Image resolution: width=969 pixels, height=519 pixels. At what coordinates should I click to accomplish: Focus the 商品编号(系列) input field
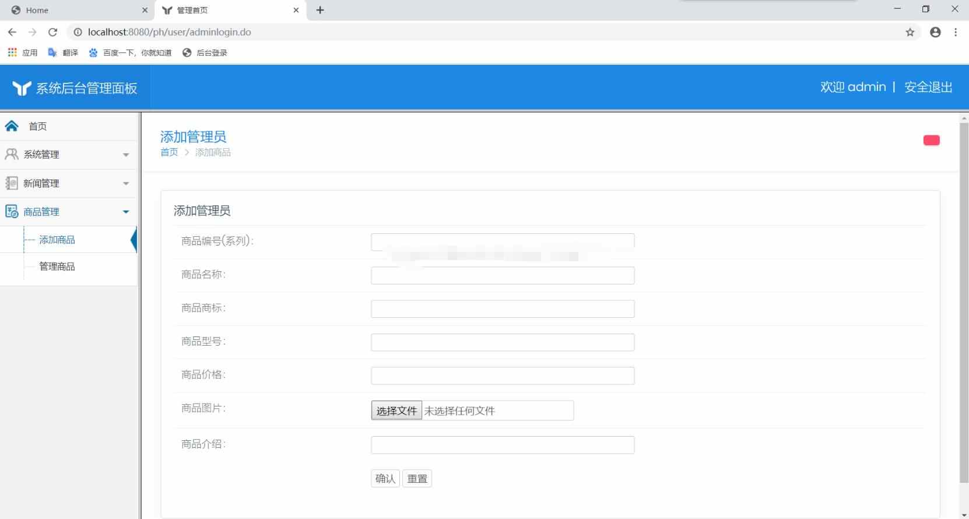pyautogui.click(x=503, y=241)
